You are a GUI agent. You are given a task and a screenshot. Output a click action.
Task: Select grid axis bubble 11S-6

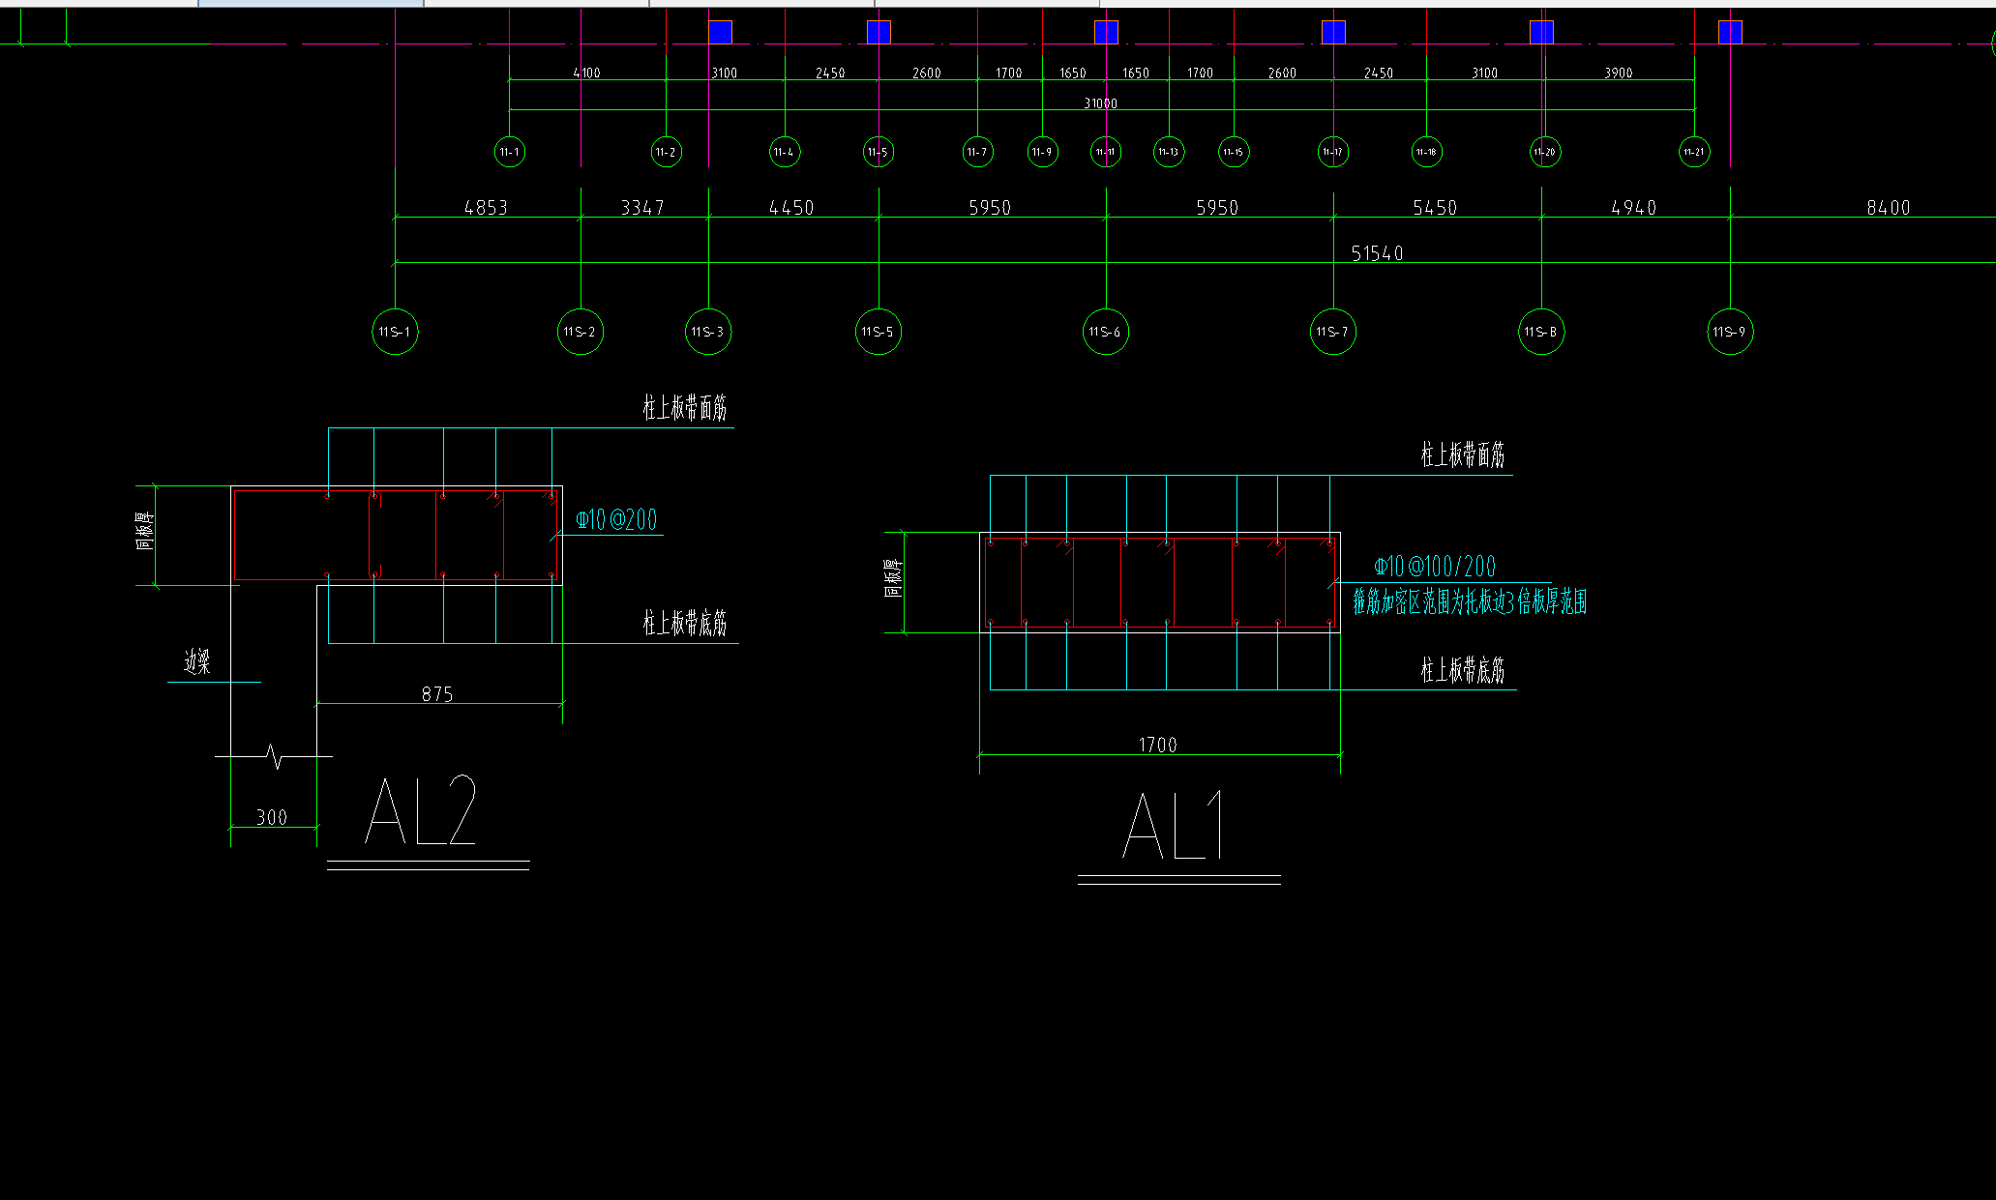click(1105, 332)
